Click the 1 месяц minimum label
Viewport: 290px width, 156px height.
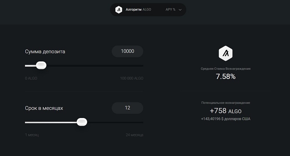(x=32, y=135)
